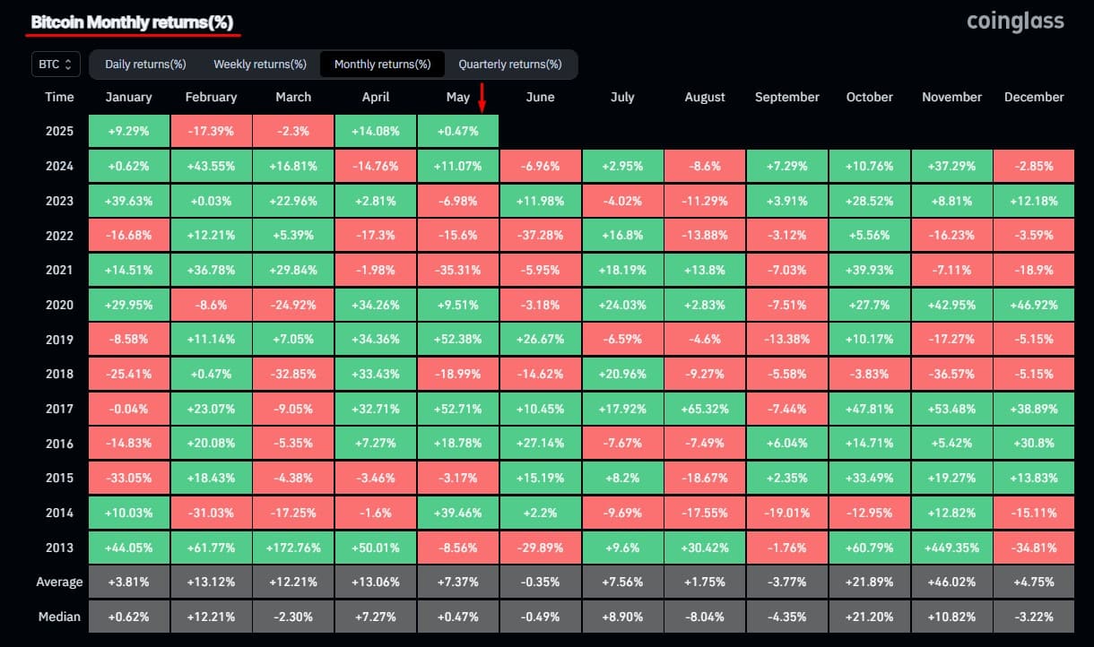Click the -8.04% August median cell
The height and width of the screenshot is (647, 1094).
point(705,617)
